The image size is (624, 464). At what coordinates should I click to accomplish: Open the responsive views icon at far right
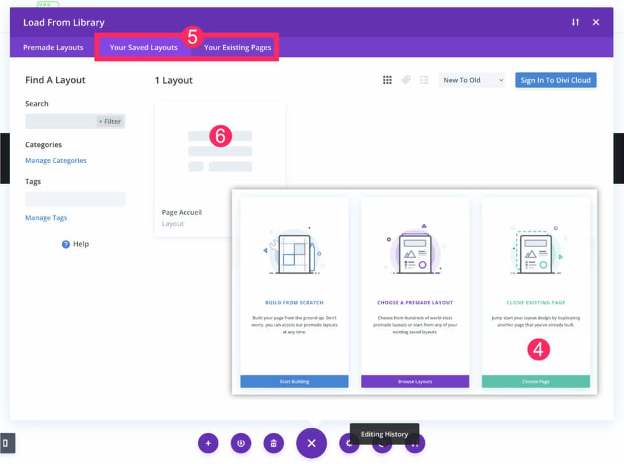coord(415,443)
